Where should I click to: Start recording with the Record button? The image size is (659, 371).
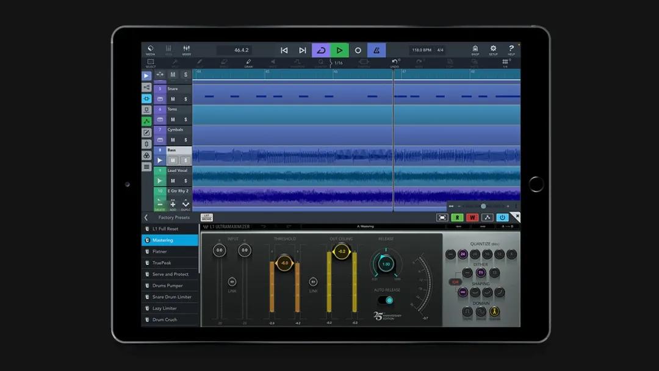pyautogui.click(x=358, y=51)
